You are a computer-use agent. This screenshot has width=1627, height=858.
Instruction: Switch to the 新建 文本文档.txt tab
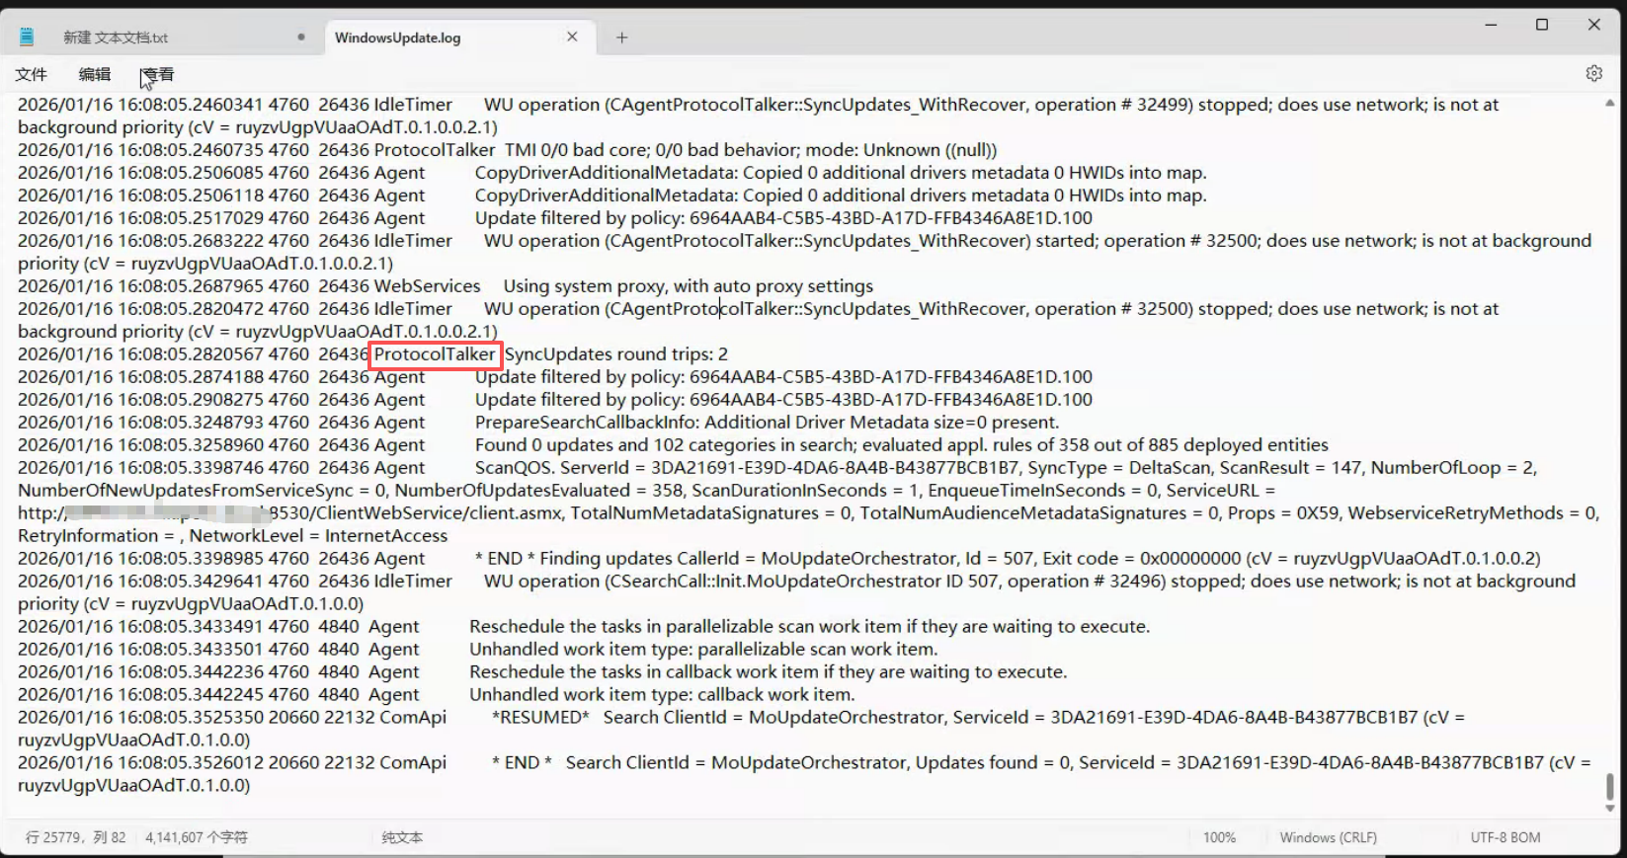pyautogui.click(x=116, y=38)
